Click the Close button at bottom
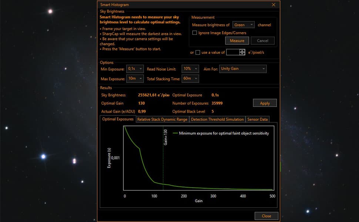Screen dimensions: 359x222 (x=266, y=216)
